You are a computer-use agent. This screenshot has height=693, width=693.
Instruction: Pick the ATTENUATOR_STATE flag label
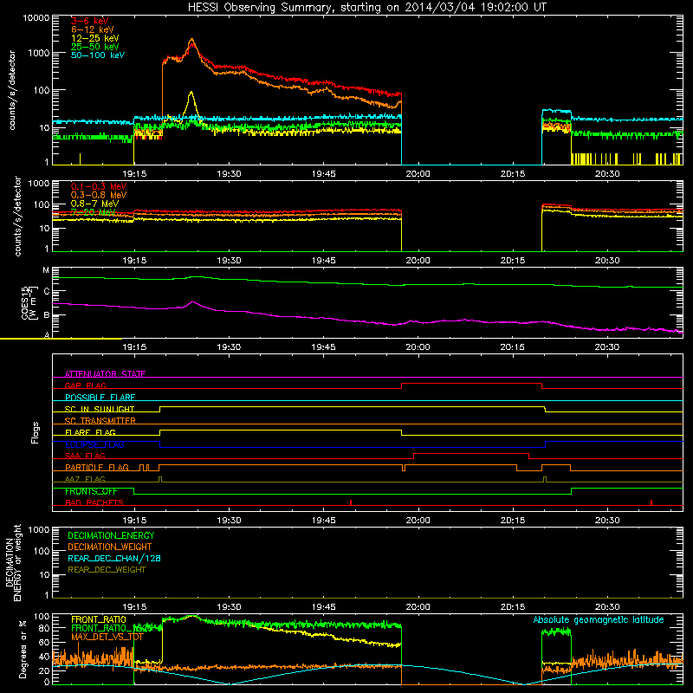click(x=105, y=374)
